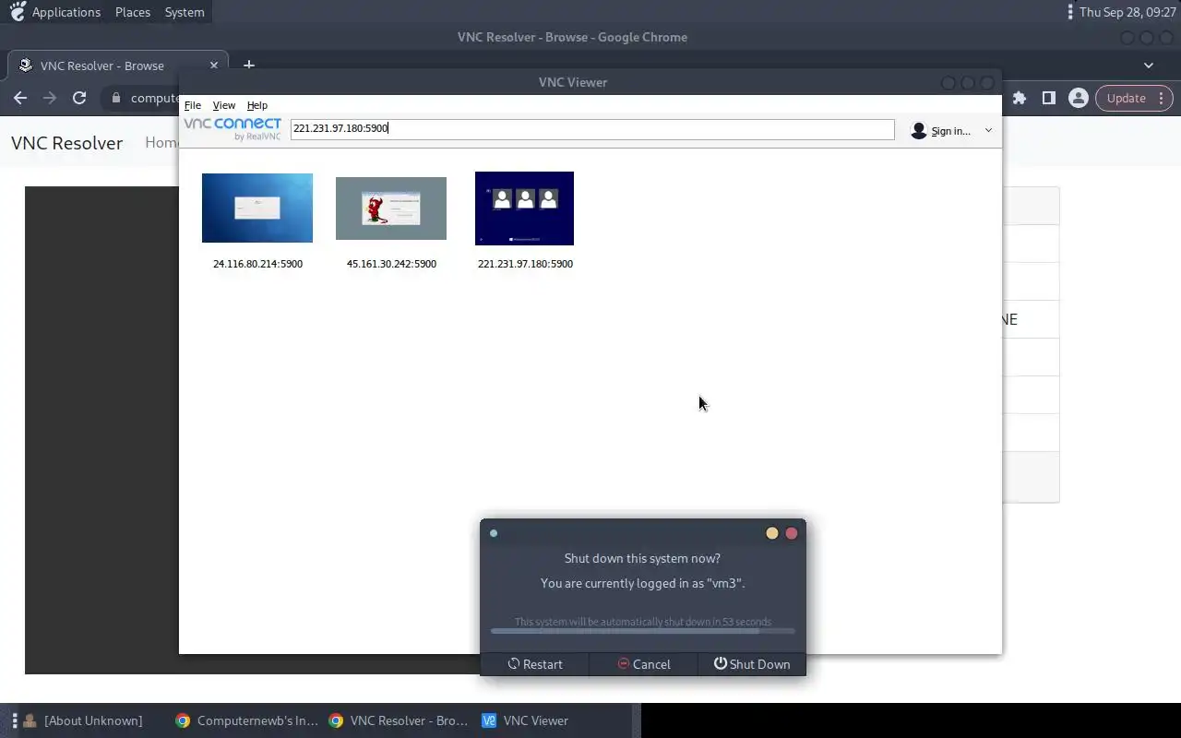Screen dimensions: 1181x738
Task: Cancel the shutdown dialog
Action: [x=643, y=664]
